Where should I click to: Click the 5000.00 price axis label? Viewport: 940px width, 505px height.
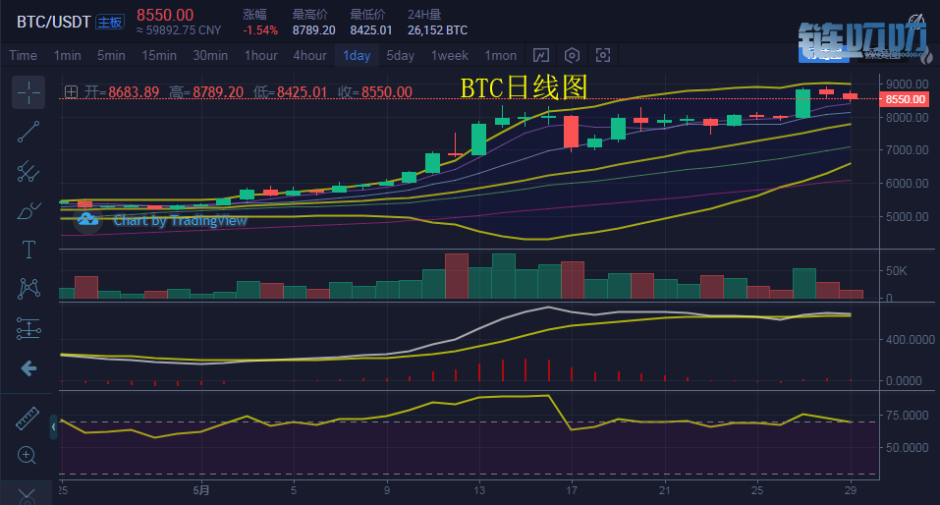(907, 216)
